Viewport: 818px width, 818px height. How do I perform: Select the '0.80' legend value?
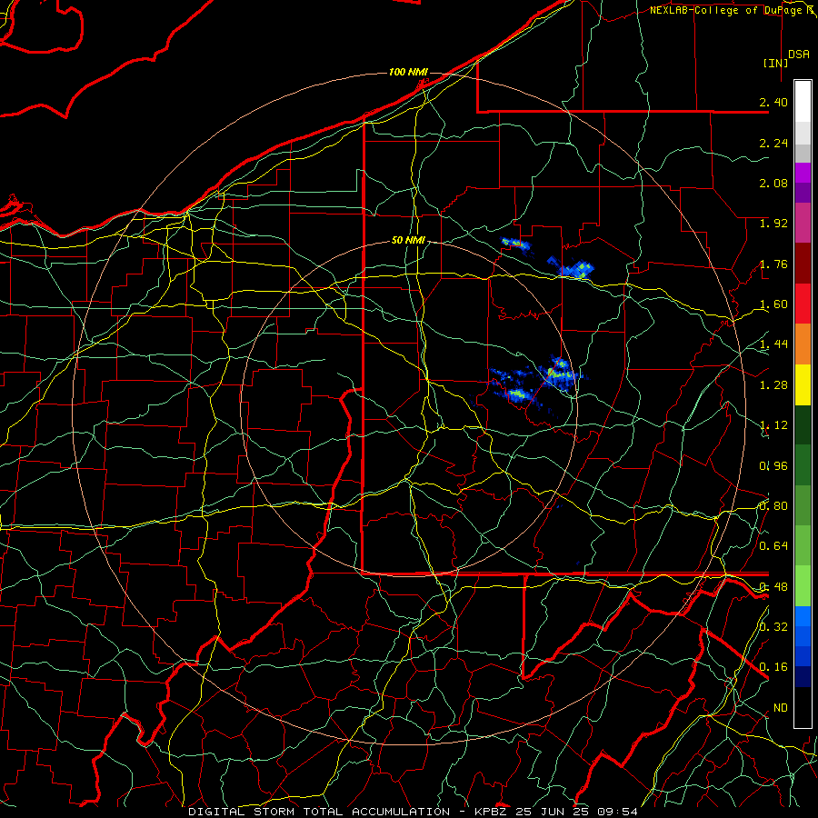click(773, 506)
